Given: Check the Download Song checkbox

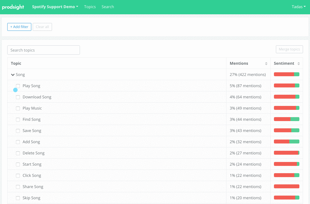Looking at the screenshot, I should [x=18, y=97].
